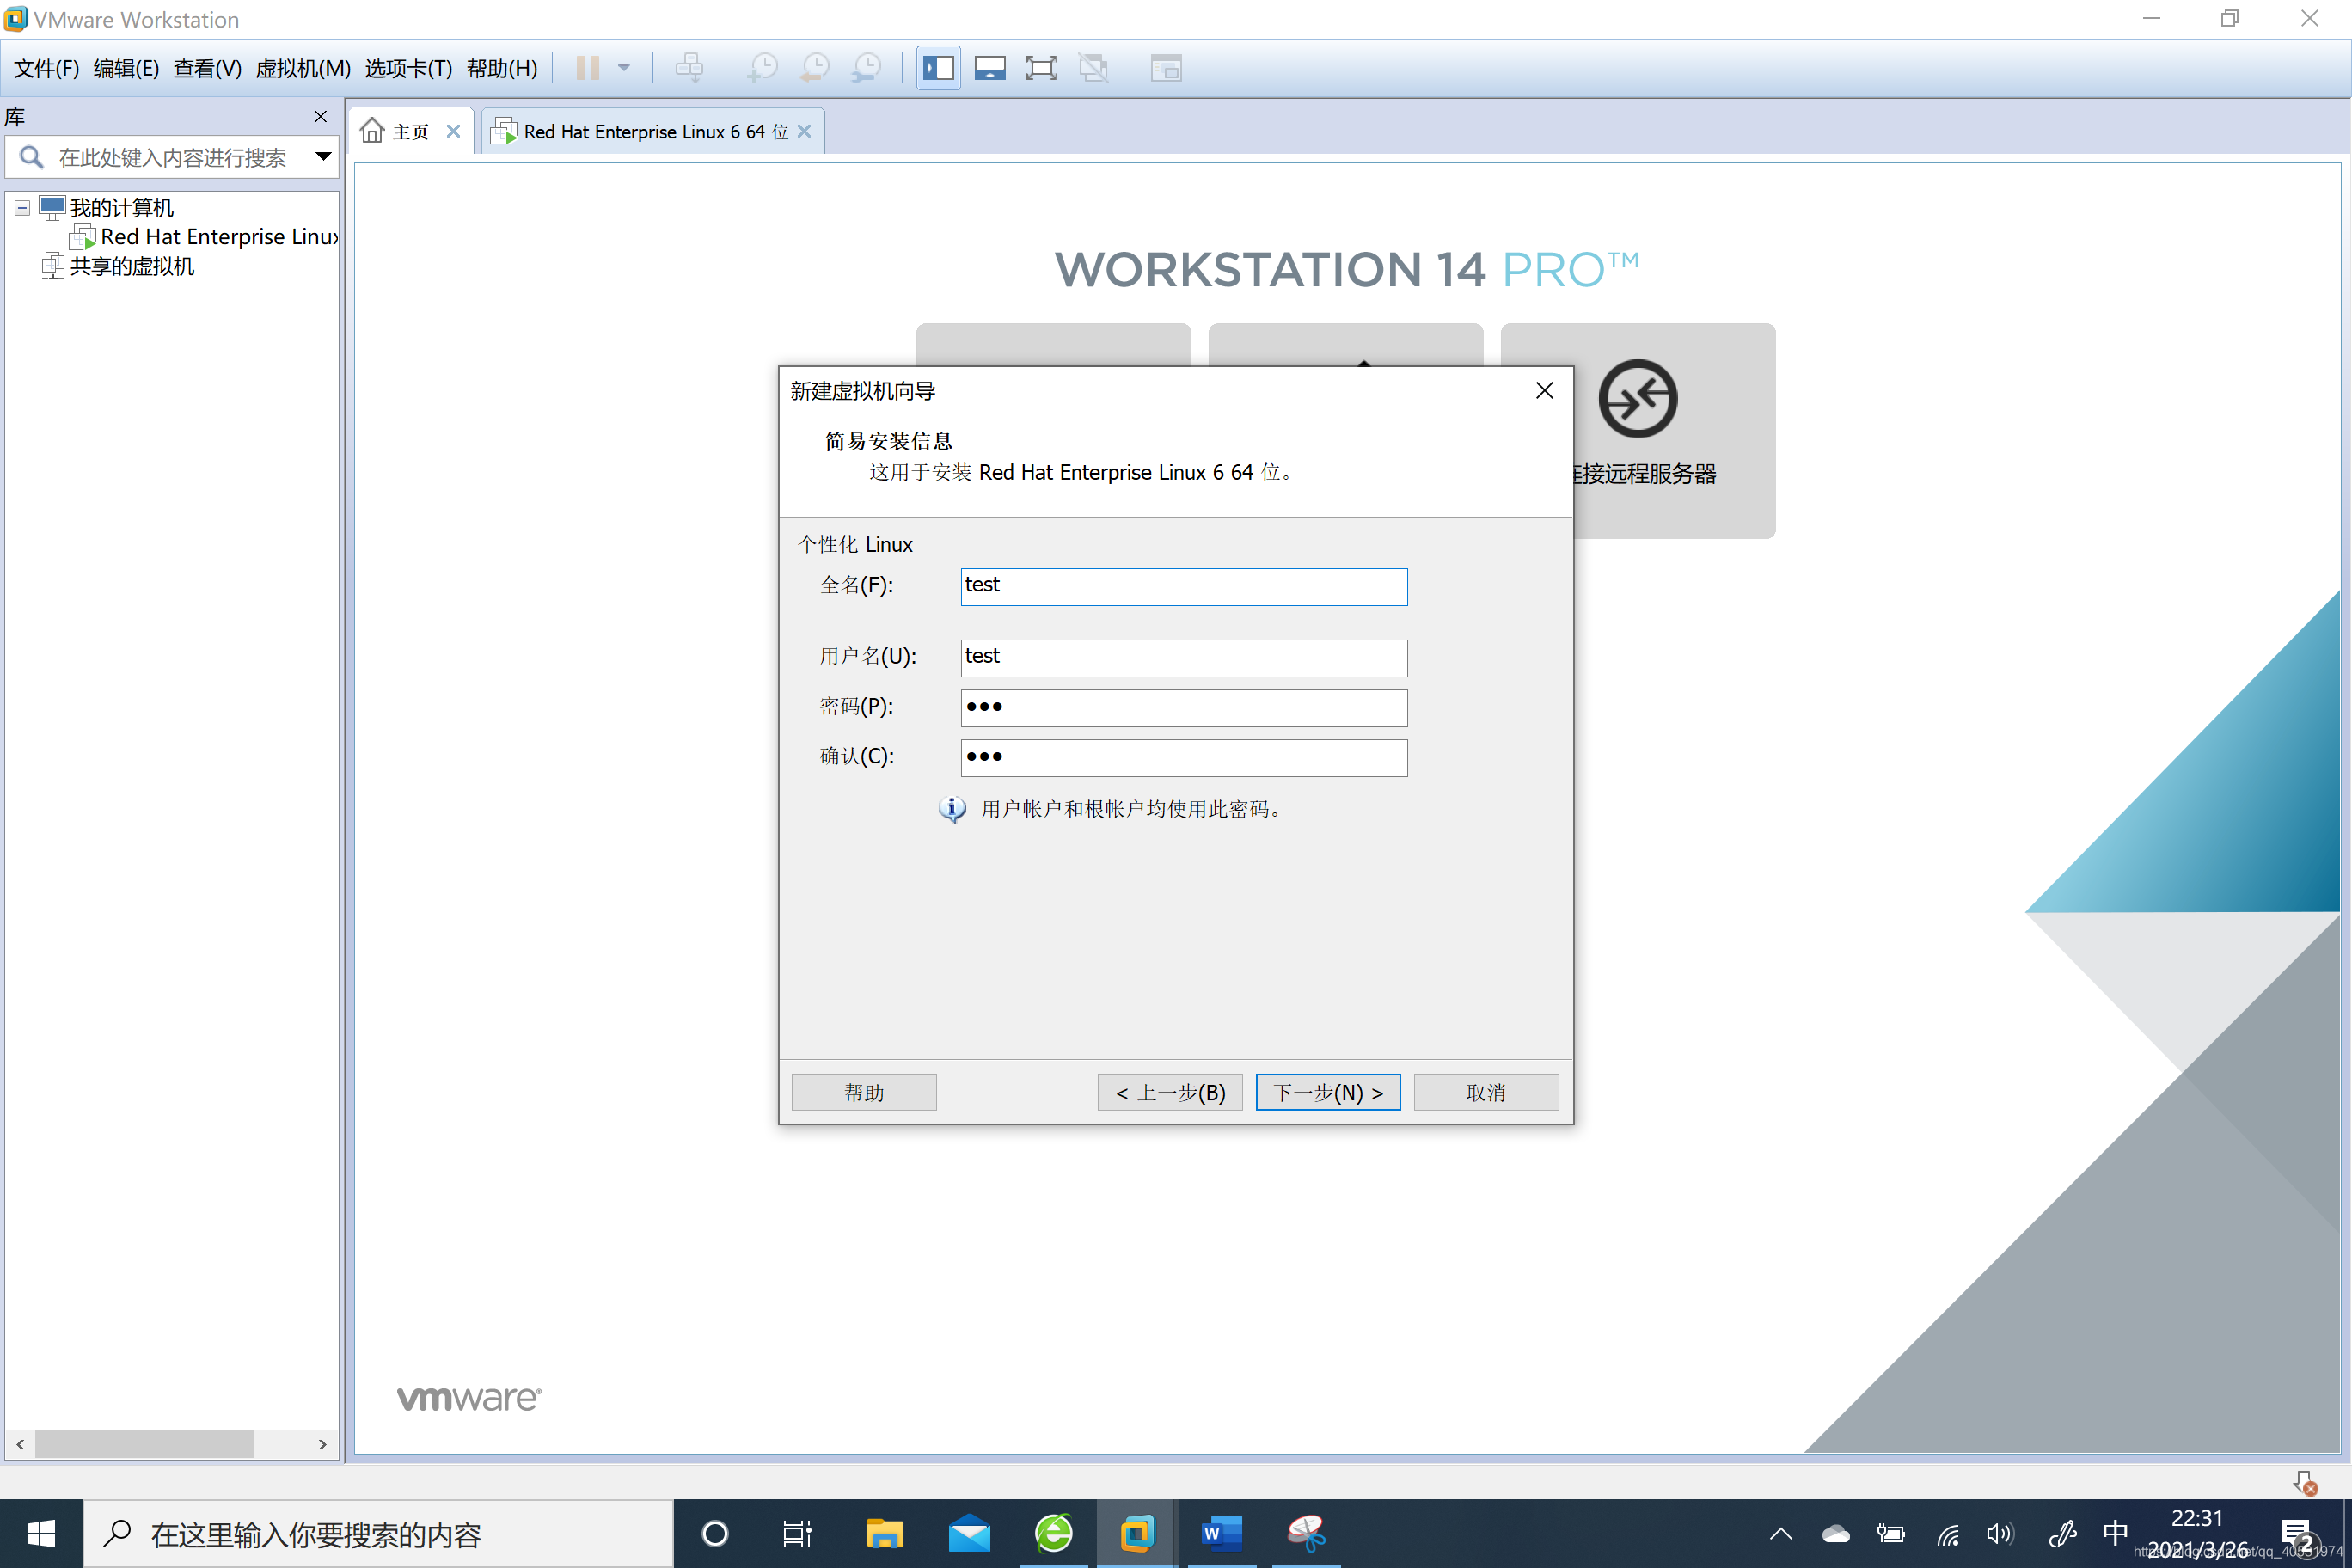Open the snapshot manager toolbar icon
The width and height of the screenshot is (2352, 1568).
point(866,68)
